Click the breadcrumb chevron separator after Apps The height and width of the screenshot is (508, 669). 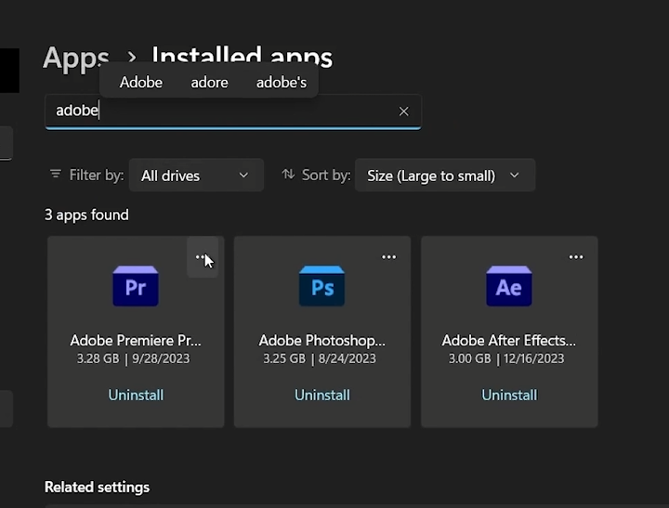coord(132,58)
